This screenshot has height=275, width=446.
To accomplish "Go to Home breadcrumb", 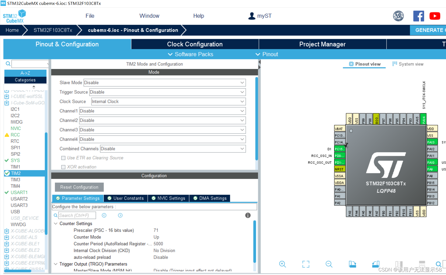I will click(12, 30).
